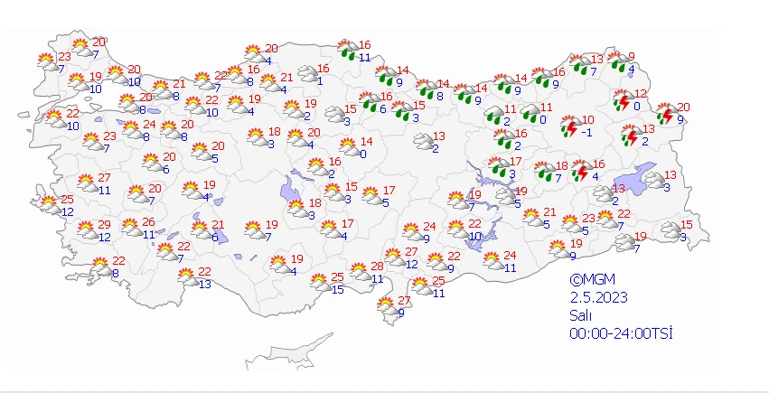Select the rain icon beside 14 / 8
This screenshot has height=393, width=769.
(427, 89)
